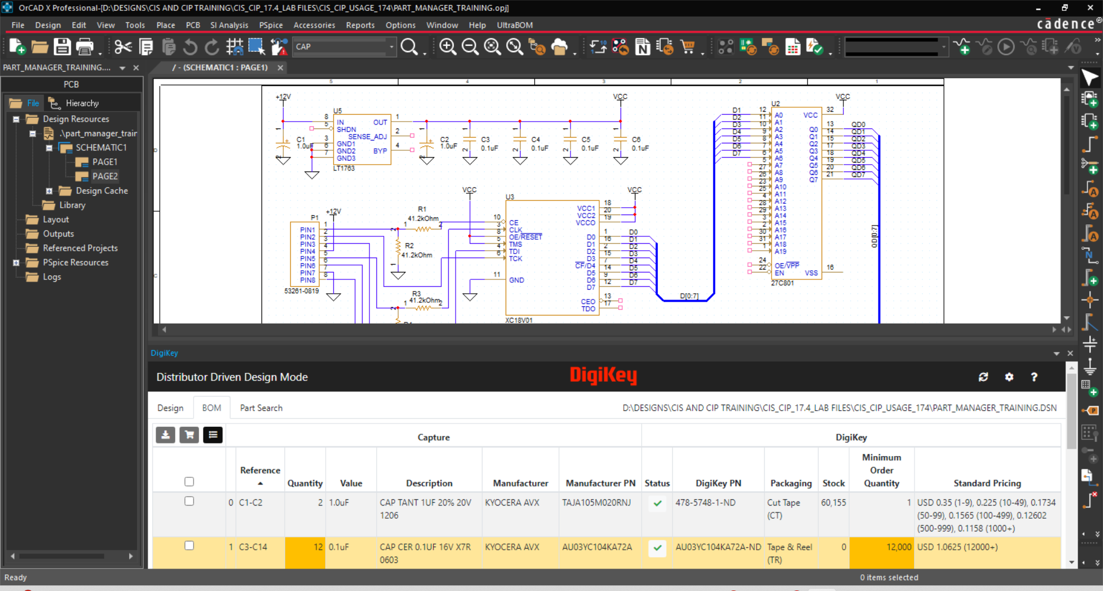1103x591 pixels.
Task: Collapse Design Resources tree node
Action: pyautogui.click(x=16, y=119)
